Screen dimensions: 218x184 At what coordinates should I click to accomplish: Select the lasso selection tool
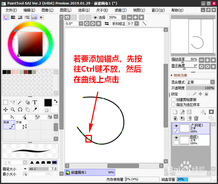click(x=13, y=102)
